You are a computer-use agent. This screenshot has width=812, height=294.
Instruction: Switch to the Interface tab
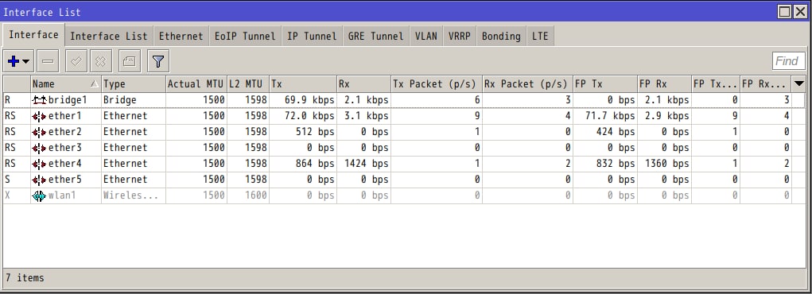pos(33,35)
